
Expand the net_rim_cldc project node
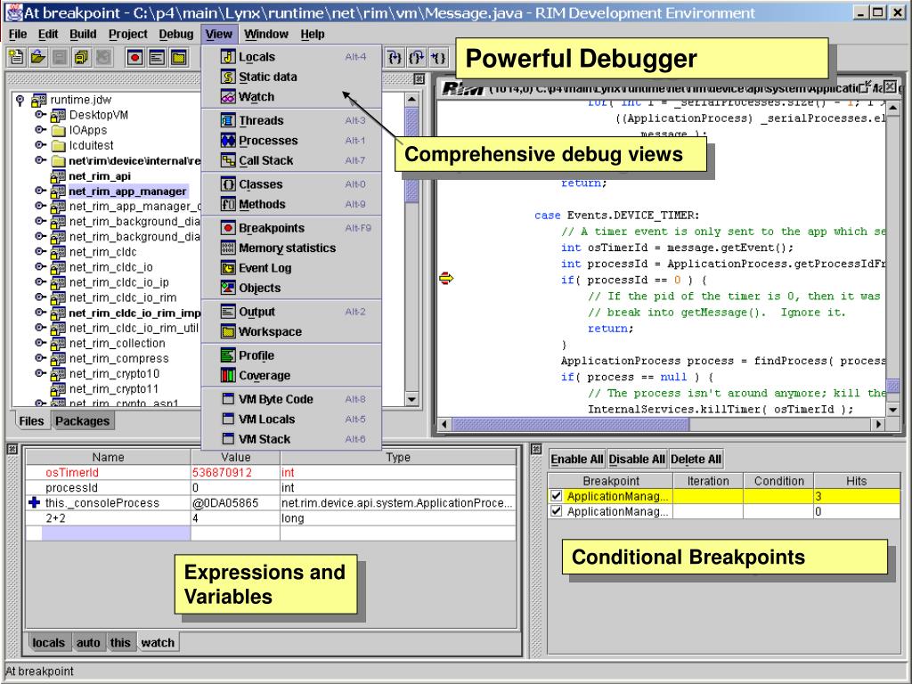40,252
